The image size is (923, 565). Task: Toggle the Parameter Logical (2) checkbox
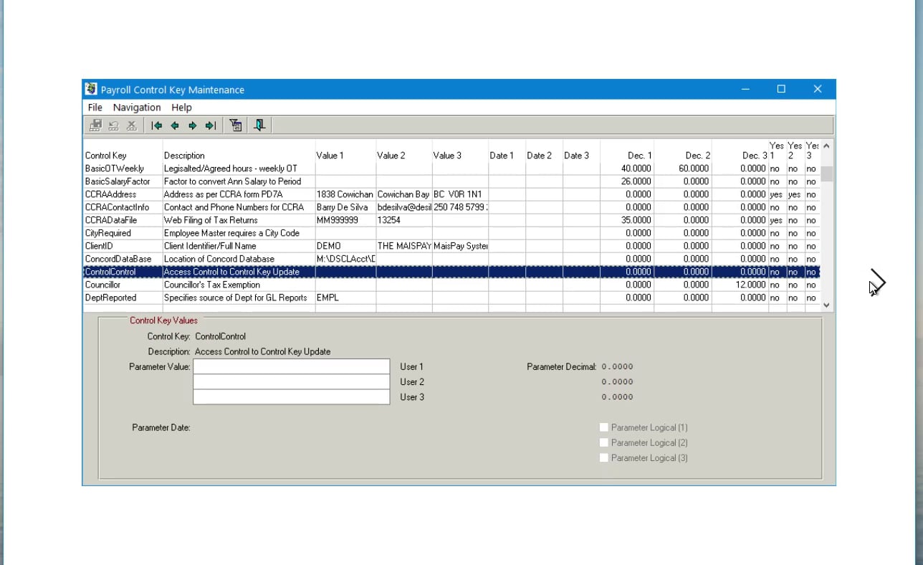[604, 442]
